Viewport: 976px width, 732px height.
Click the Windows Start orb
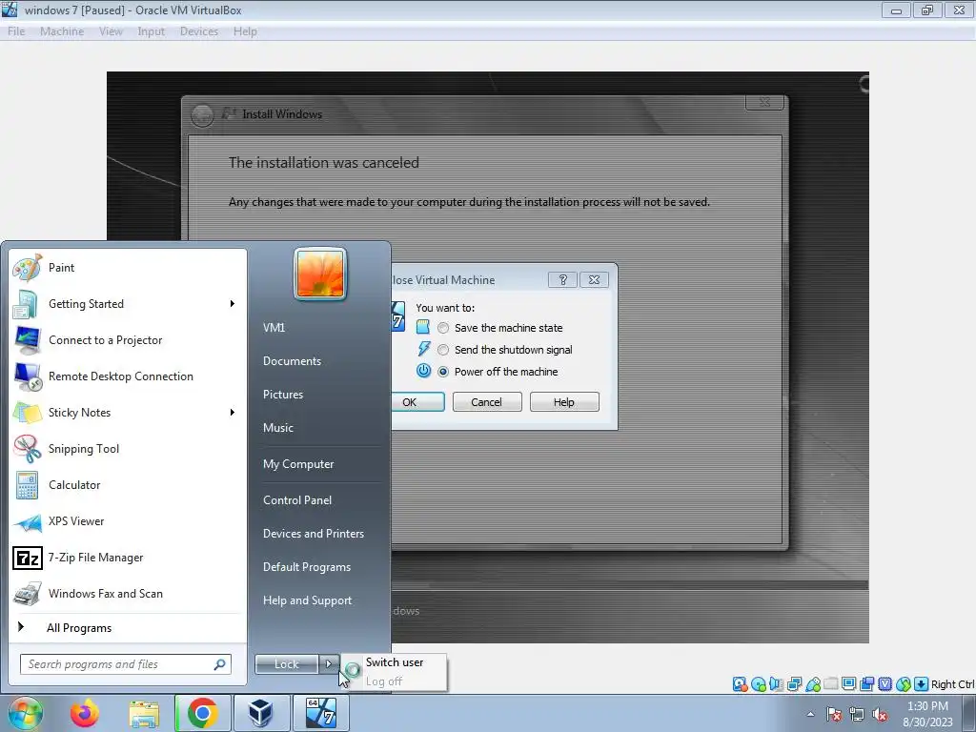[26, 713]
